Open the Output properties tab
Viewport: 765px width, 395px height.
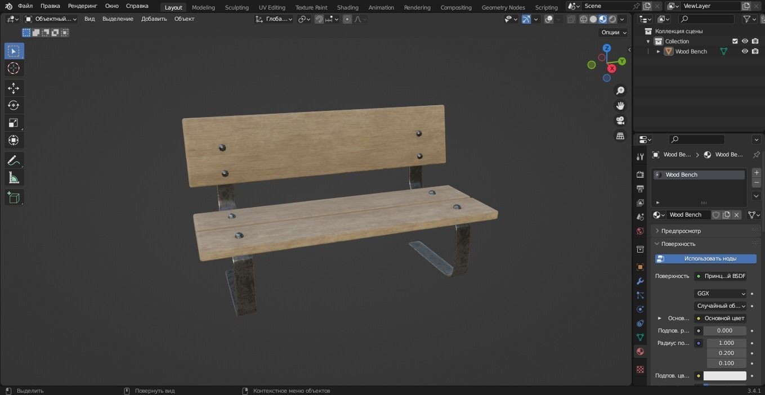click(640, 188)
